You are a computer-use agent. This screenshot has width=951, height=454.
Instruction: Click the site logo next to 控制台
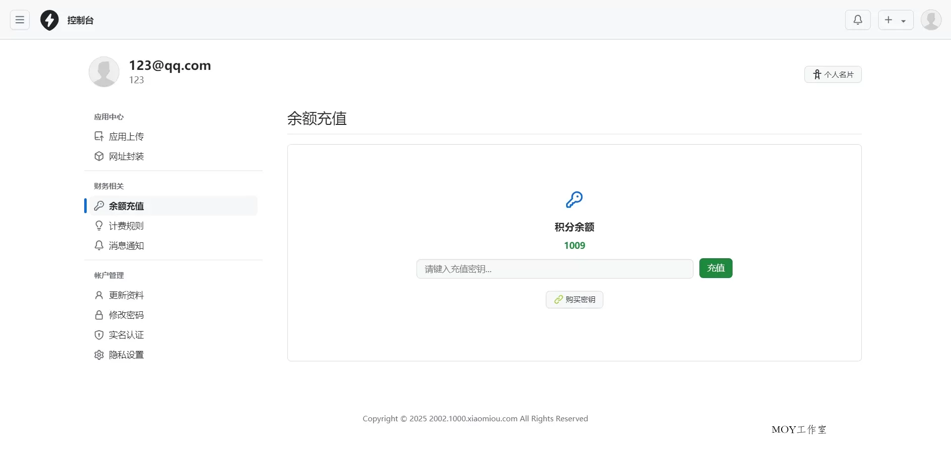coord(49,20)
